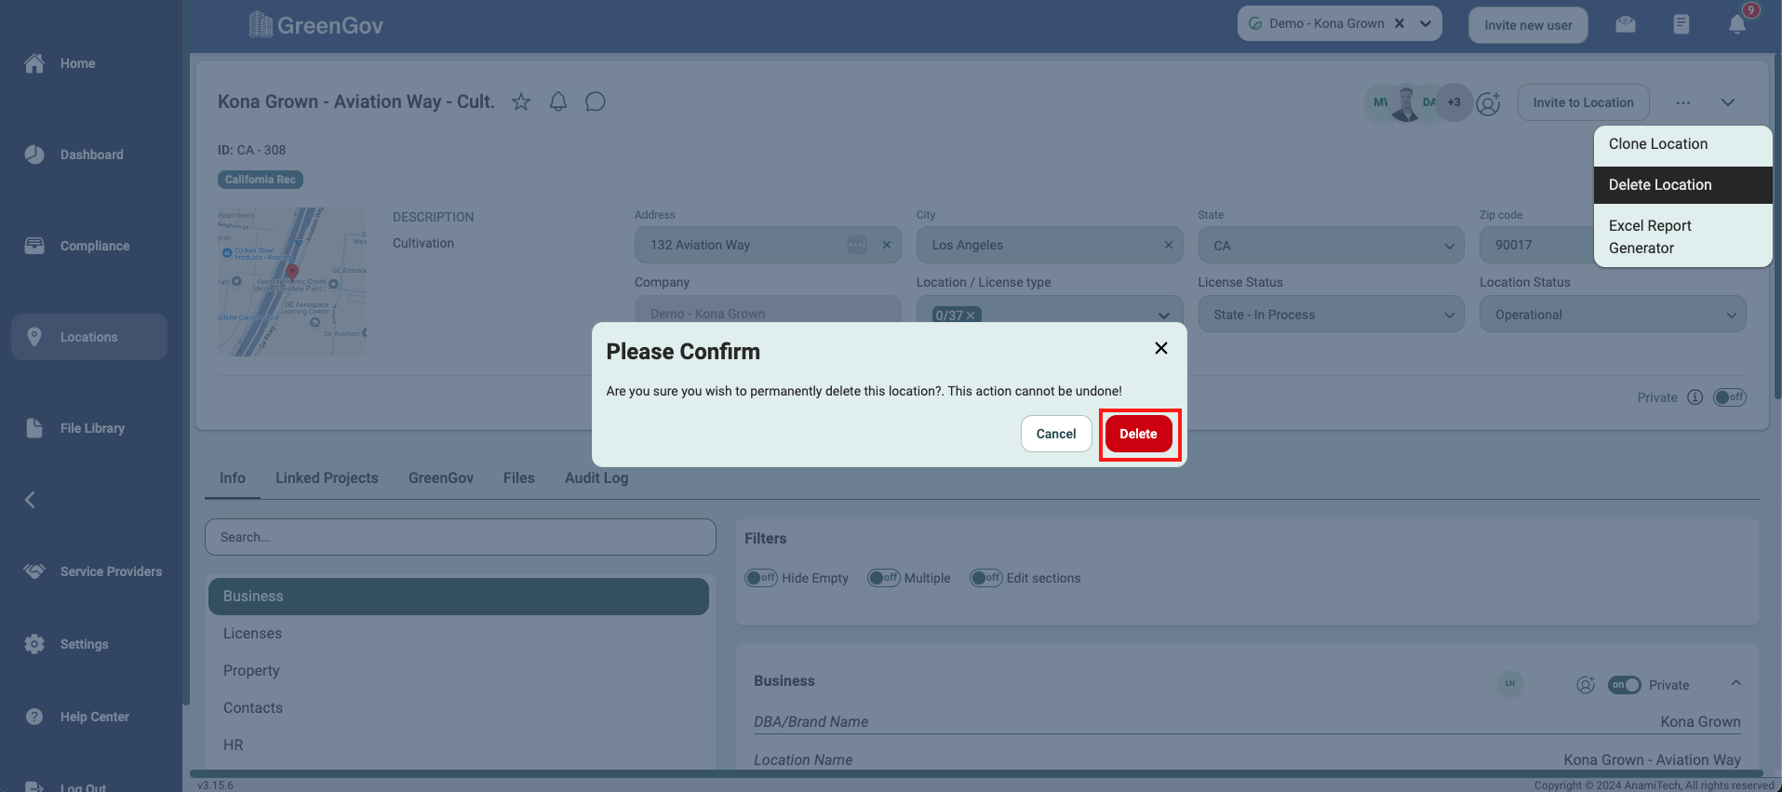The image size is (1782, 792).
Task: Click Invite to Location button
Action: (x=1583, y=102)
